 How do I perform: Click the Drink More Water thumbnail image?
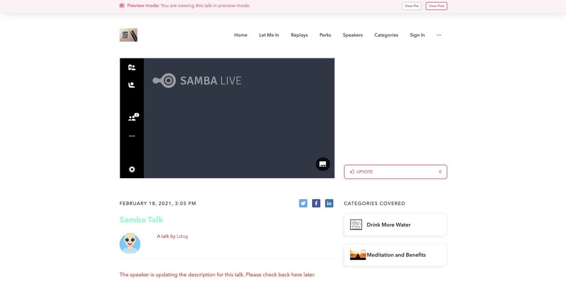(x=356, y=225)
